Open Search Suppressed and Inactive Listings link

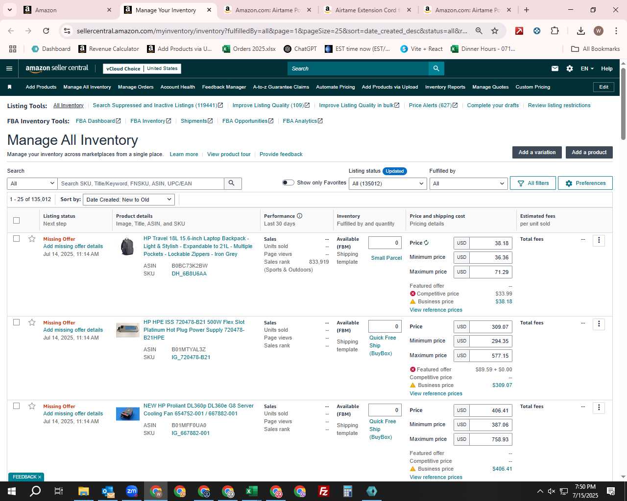158,105
